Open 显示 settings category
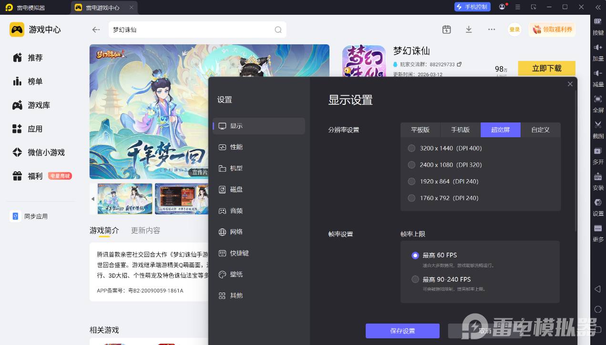The width and height of the screenshot is (606, 345). [x=259, y=126]
